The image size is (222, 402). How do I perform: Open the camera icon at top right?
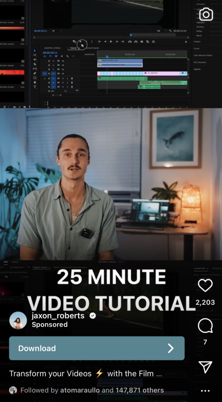pos(206,14)
